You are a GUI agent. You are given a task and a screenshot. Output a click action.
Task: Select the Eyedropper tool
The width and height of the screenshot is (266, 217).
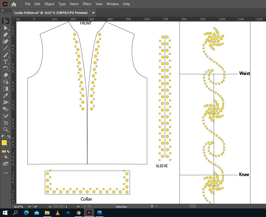tap(6, 96)
